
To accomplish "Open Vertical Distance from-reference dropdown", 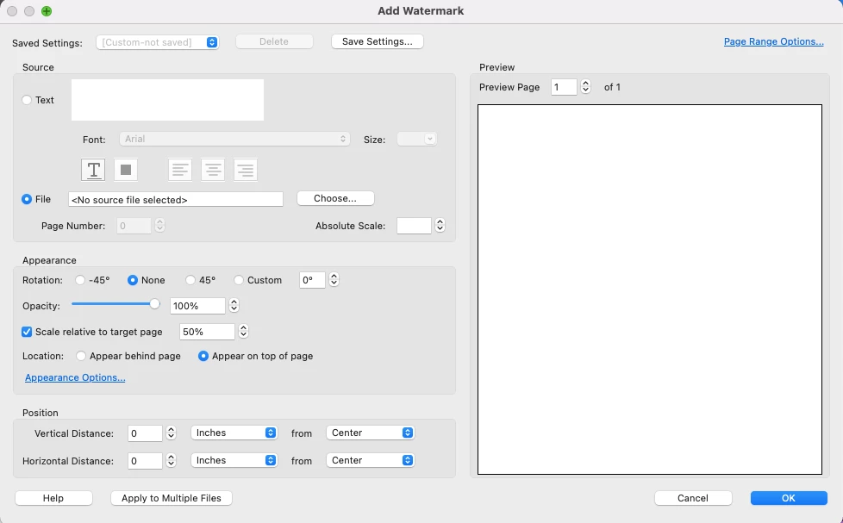I will click(x=370, y=433).
